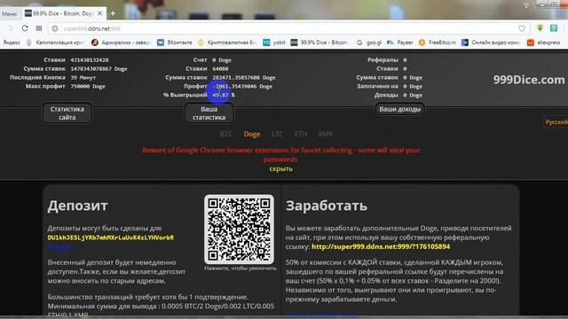
Task: Click the Doge deposit address DU1khJESL...
Action: (111, 237)
